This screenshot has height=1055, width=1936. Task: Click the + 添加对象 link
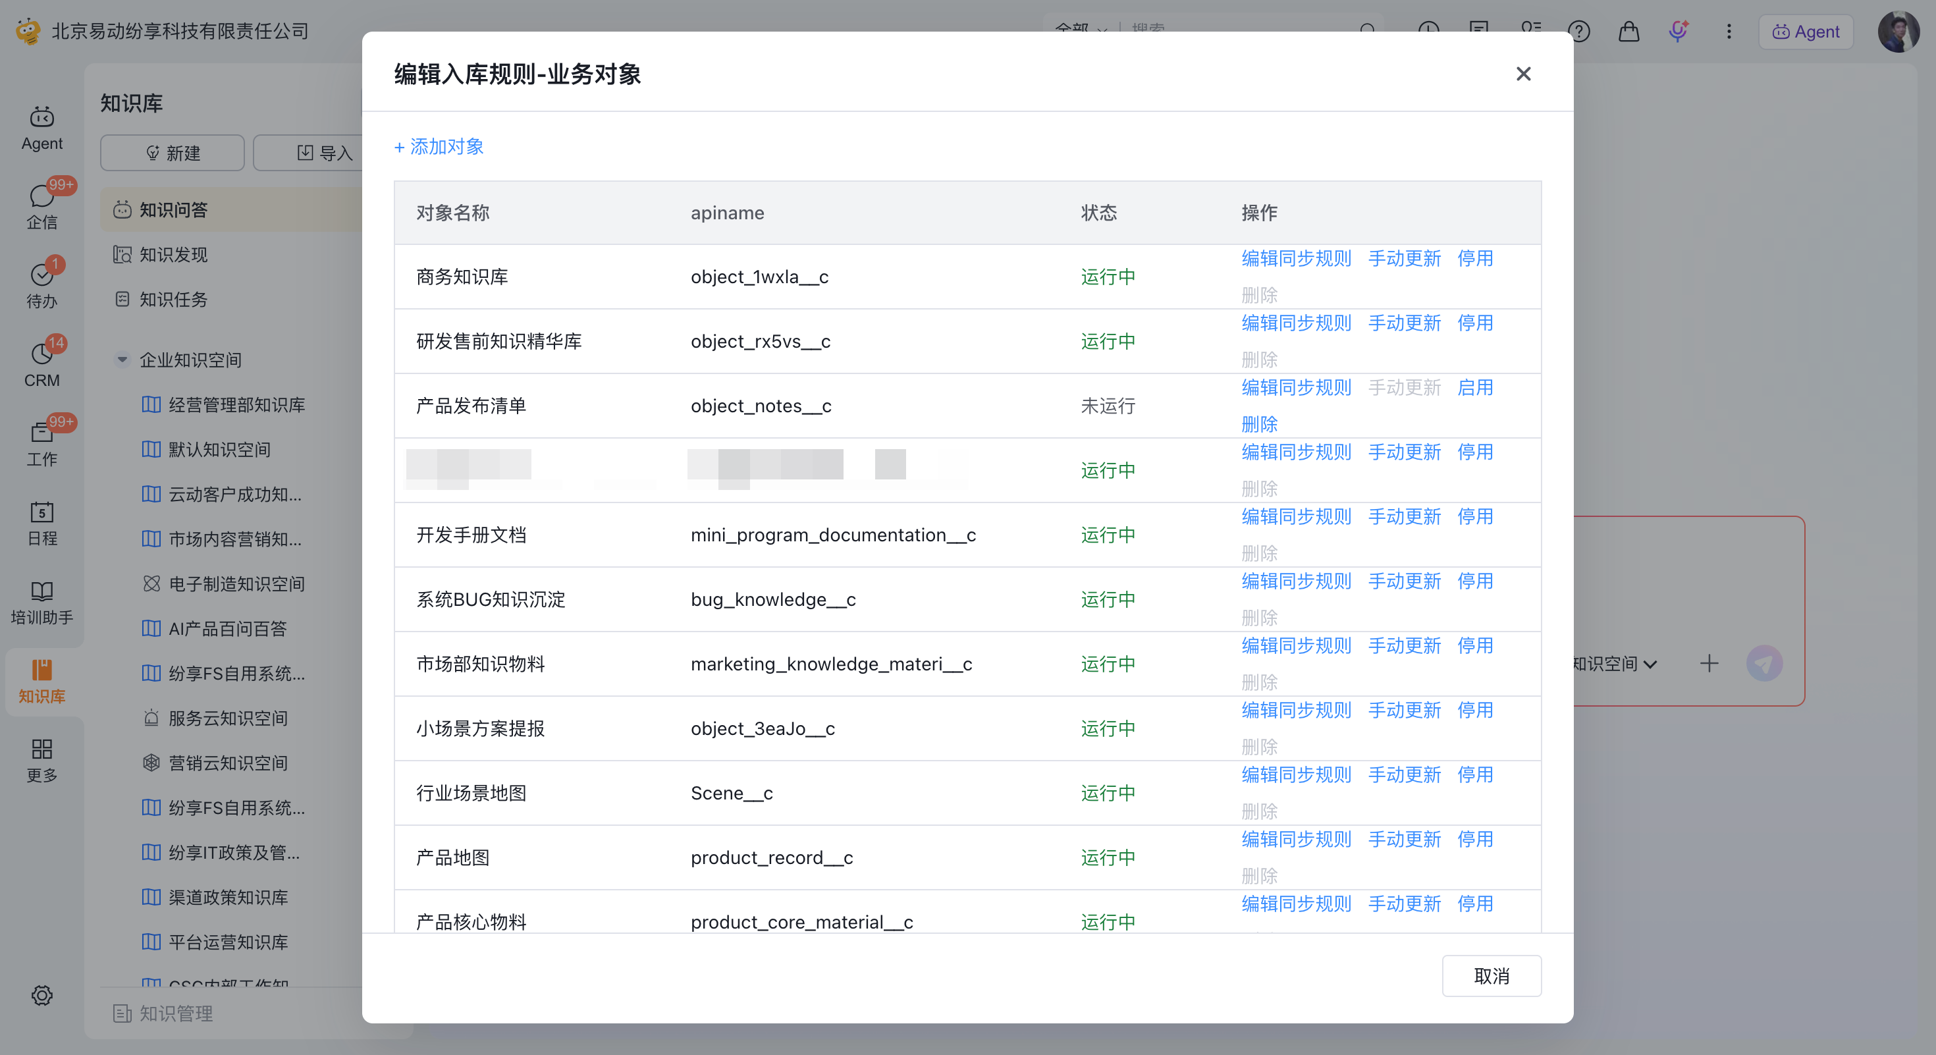(439, 146)
